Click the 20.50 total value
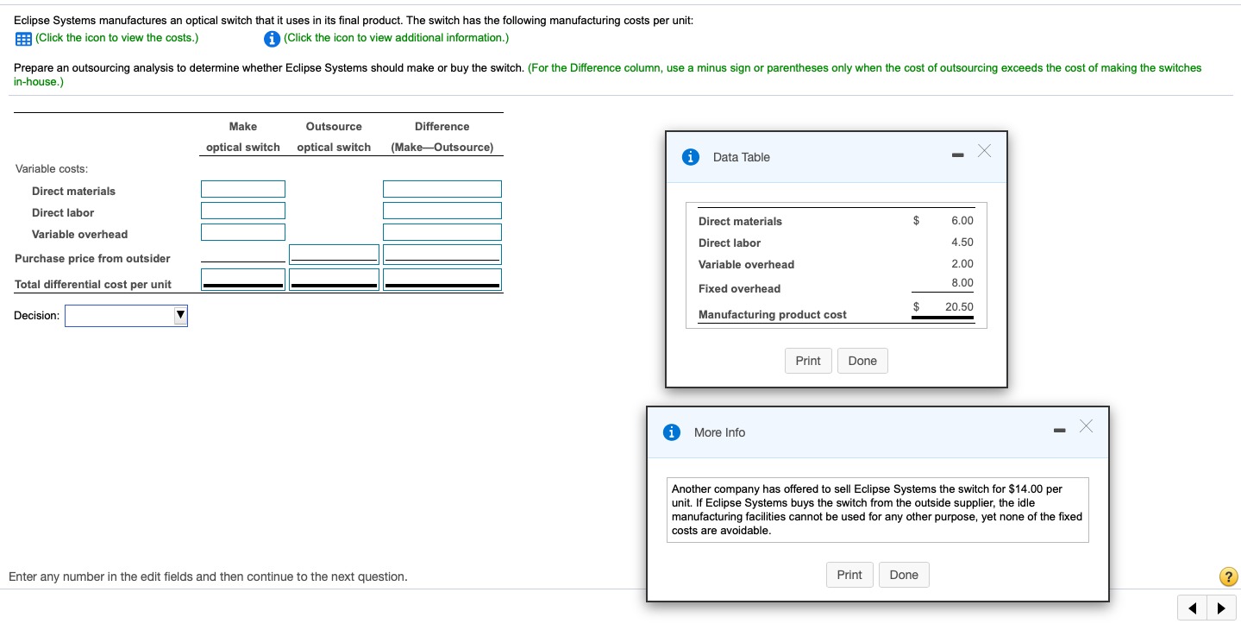The height and width of the screenshot is (630, 1241). pos(959,307)
